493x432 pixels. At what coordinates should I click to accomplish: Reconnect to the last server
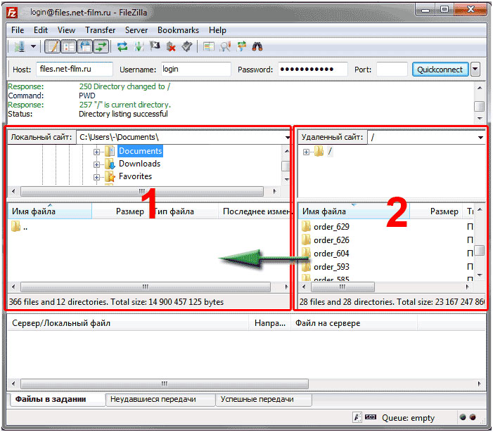pyautogui.click(x=187, y=47)
